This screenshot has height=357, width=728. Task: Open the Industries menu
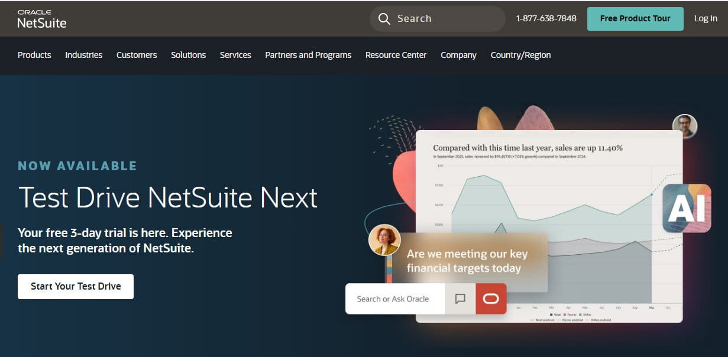pos(83,55)
